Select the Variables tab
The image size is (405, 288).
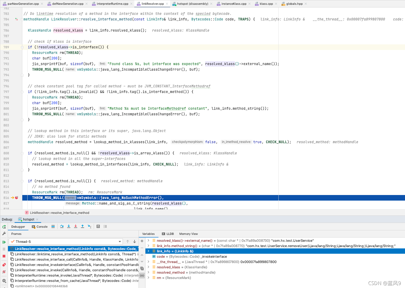pos(148,234)
